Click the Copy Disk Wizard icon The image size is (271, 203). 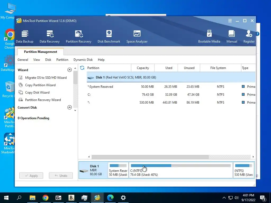(21, 92)
